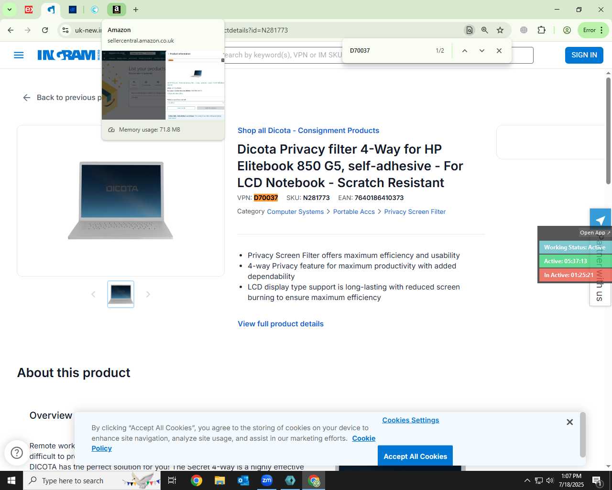Image resolution: width=612 pixels, height=490 pixels.
Task: Open Shop all Dicota - Consignment Products link
Action: pyautogui.click(x=308, y=131)
